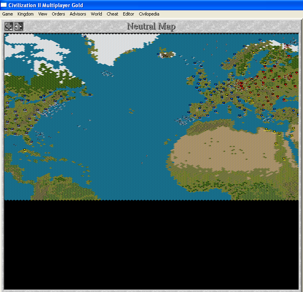This screenshot has width=303, height=292.
Task: Select the blue city marker on Iceland
Action: (x=159, y=53)
